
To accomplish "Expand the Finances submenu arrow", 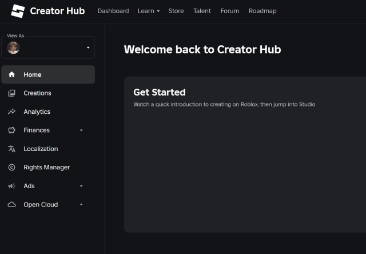I will [x=81, y=130].
